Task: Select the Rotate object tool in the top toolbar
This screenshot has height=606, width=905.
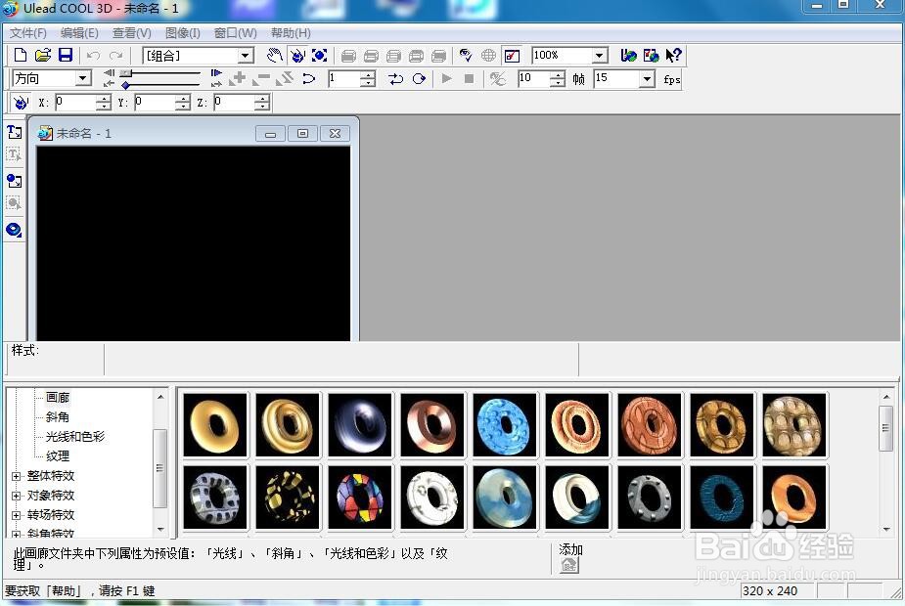Action: (x=297, y=56)
